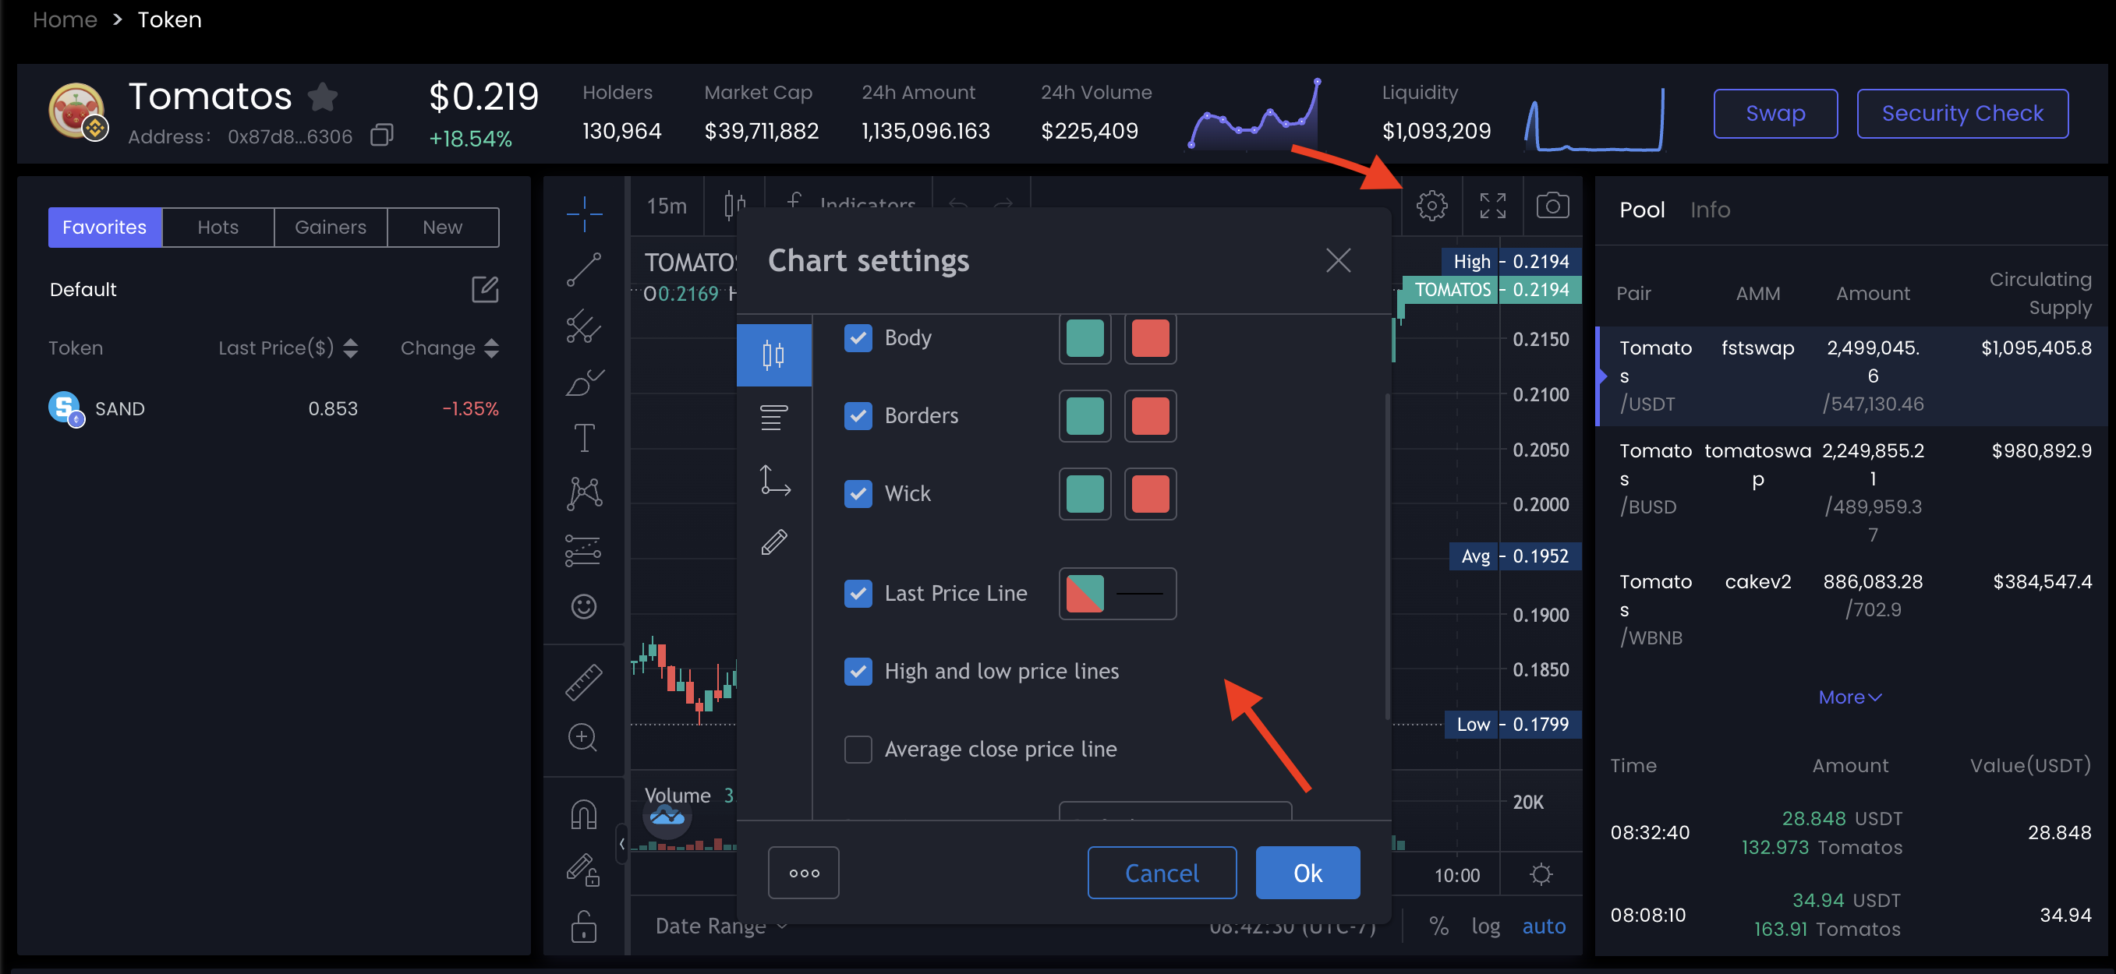2116x974 pixels.
Task: Uncheck the Body checkbox
Action: pyautogui.click(x=858, y=337)
